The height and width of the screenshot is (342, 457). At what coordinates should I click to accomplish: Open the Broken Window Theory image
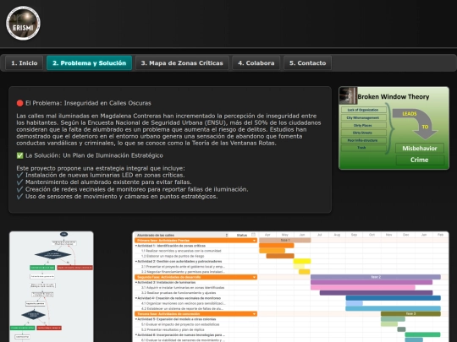click(x=394, y=128)
